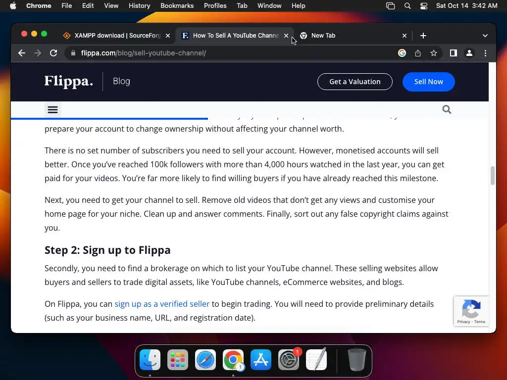
Task: Open the Chrome profile avatar icon
Action: click(x=469, y=53)
